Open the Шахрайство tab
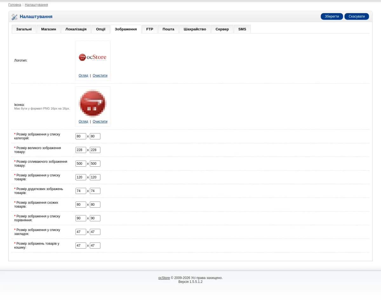Viewport: 381px width, 301px height. [x=195, y=29]
